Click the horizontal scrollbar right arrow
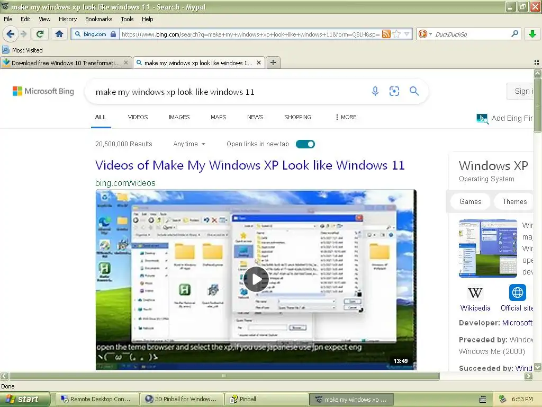Screen dimensions: 542x407 click(x=528, y=376)
